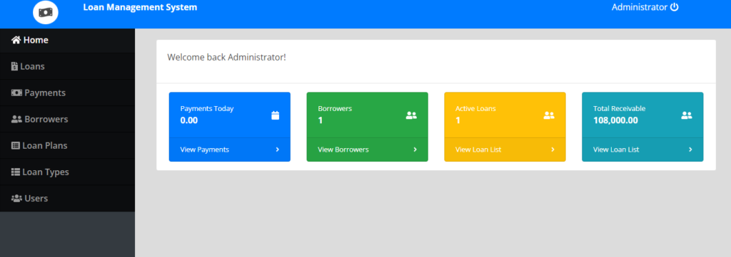Click the people icon in Total Receivable card
The height and width of the screenshot is (257, 731).
pos(686,115)
